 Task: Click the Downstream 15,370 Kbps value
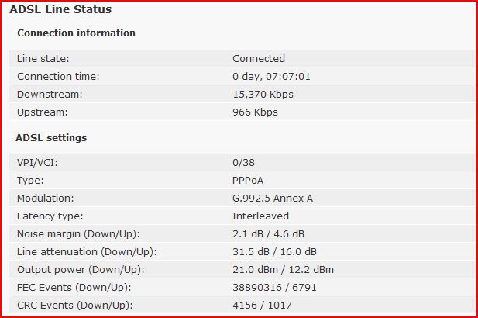point(263,95)
